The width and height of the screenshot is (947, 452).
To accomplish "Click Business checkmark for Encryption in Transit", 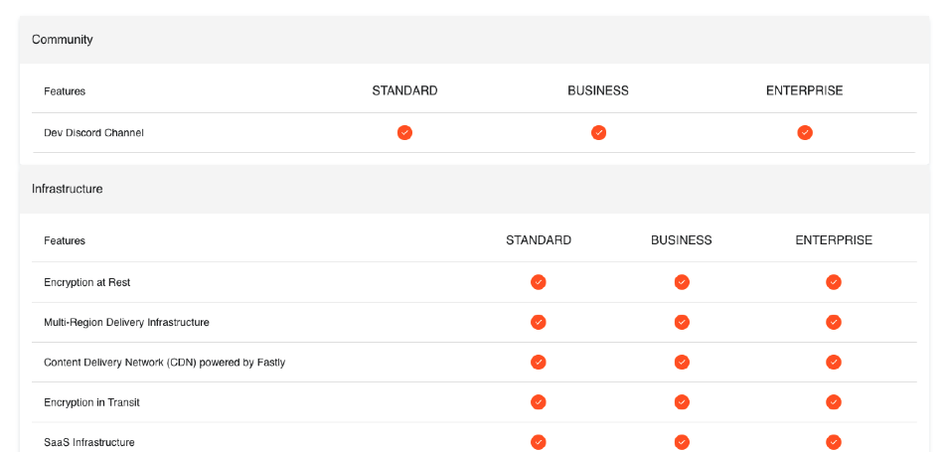I will tap(682, 402).
